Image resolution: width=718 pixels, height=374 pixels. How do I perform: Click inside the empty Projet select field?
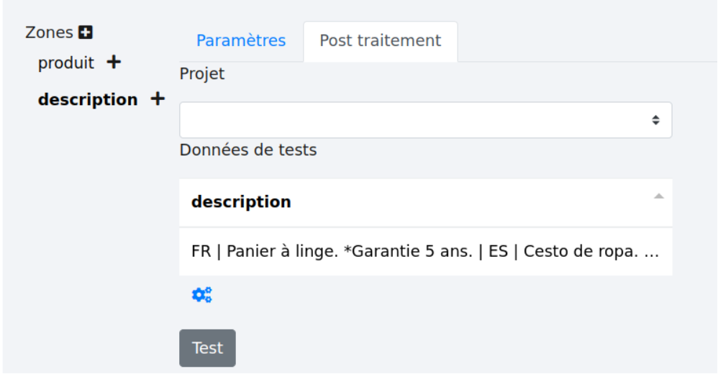click(x=410, y=120)
